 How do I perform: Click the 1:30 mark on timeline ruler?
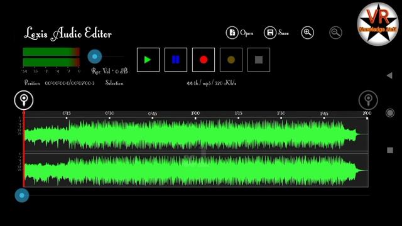[281, 113]
